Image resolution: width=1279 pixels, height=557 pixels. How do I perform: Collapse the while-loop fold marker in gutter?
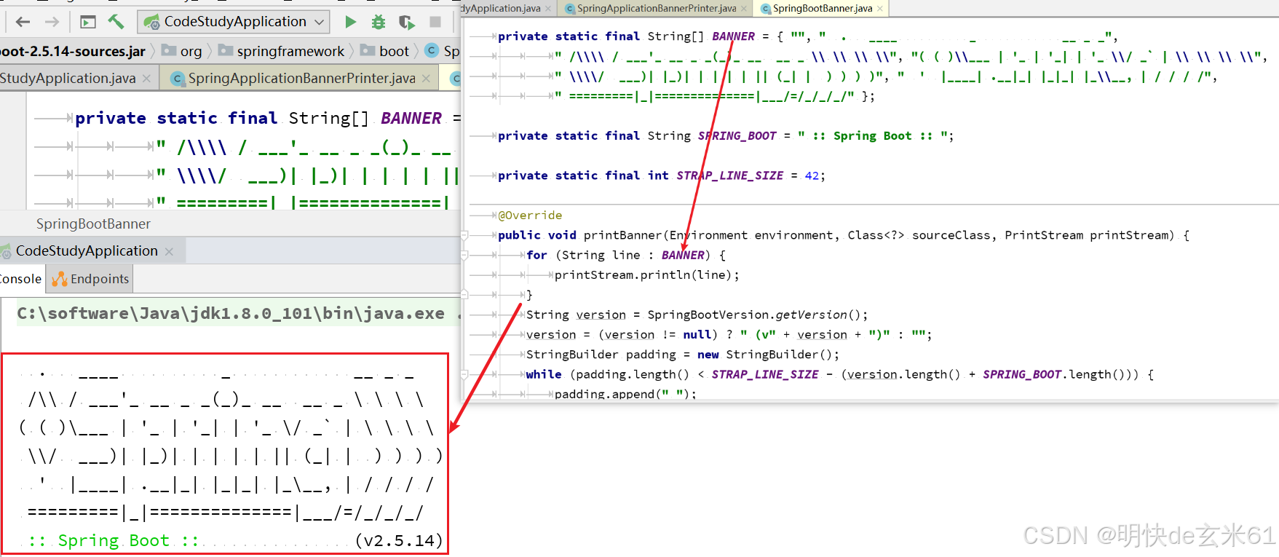coord(464,374)
